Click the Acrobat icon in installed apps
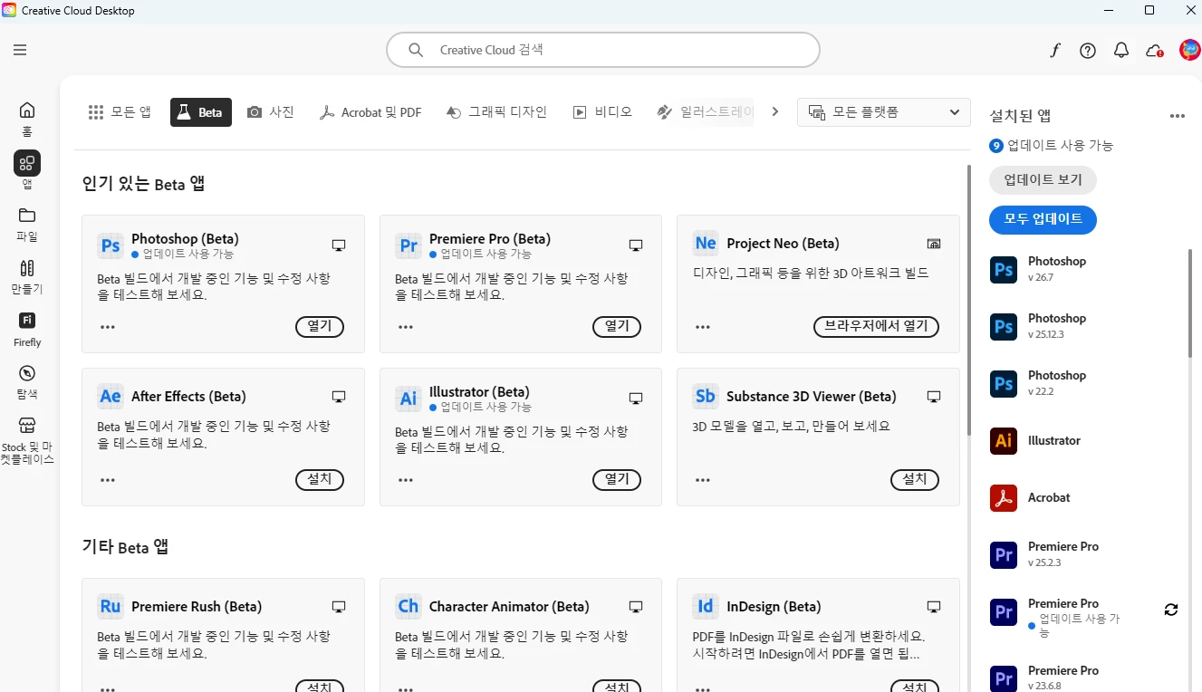Screen dimensions: 1202x692 [x=1004, y=497]
